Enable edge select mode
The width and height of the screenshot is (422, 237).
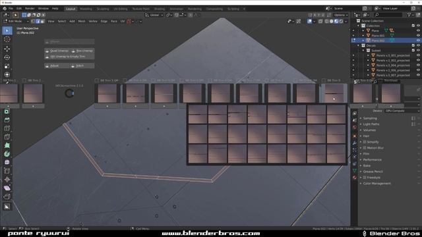click(x=38, y=21)
